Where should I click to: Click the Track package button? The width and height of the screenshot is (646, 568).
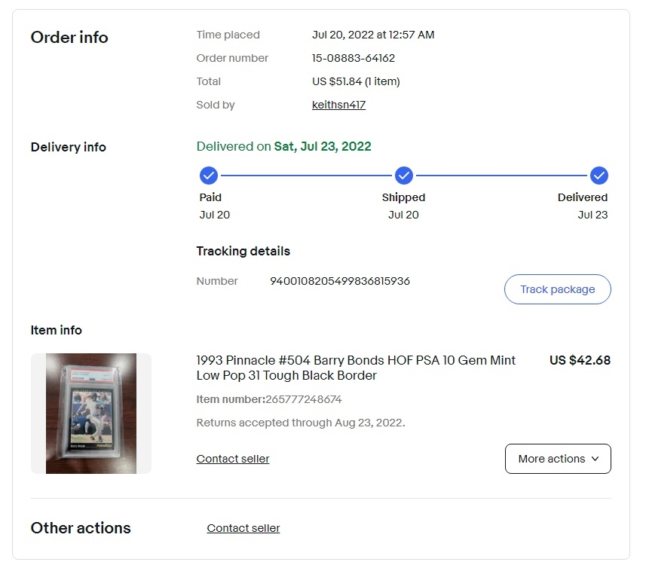(557, 289)
